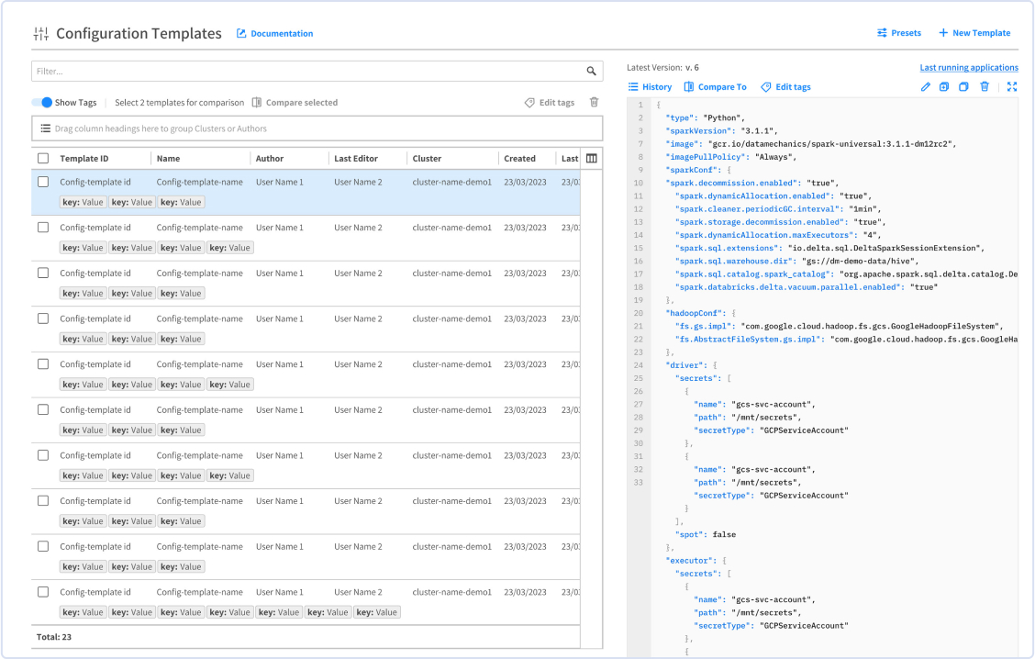
Task: Click "Config-template id" in the highlighted row
Action: click(x=95, y=182)
